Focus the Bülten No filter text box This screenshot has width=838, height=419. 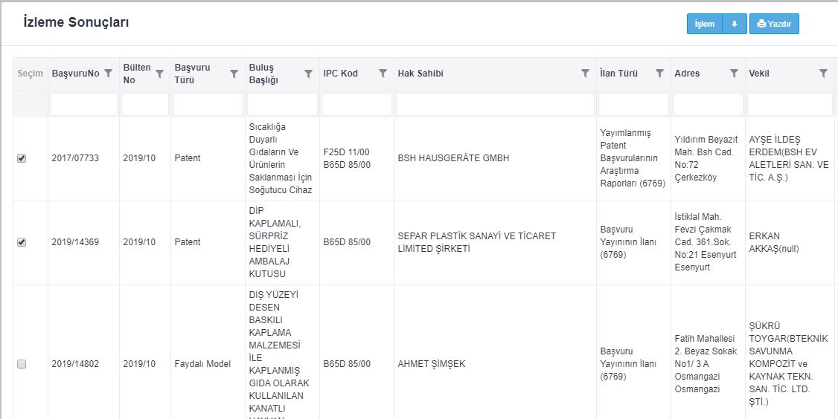pos(145,105)
